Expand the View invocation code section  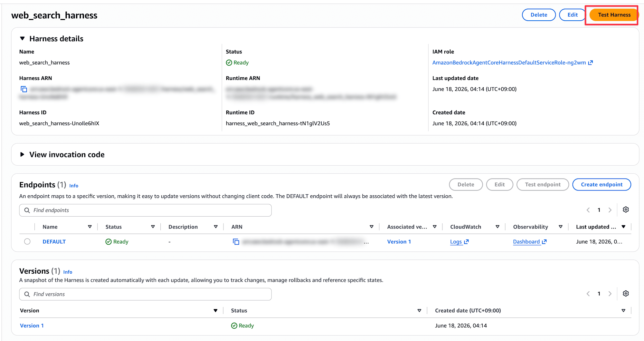[x=22, y=155]
